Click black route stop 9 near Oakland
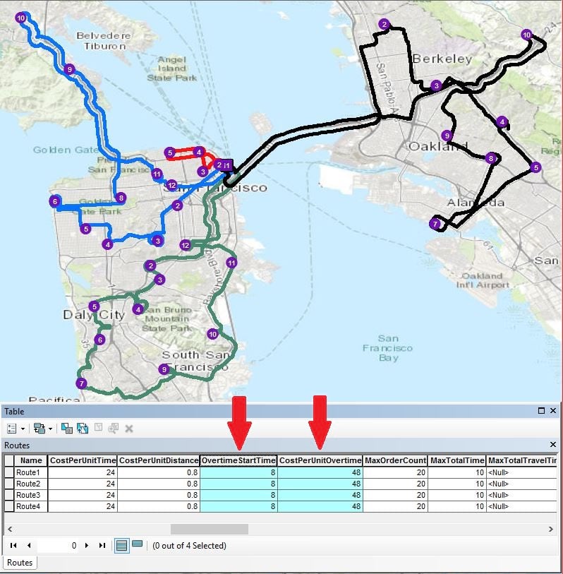 tap(447, 136)
